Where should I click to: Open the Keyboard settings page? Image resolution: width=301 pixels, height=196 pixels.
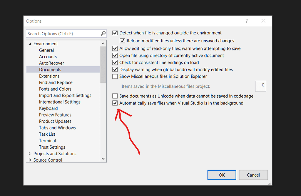click(x=48, y=108)
